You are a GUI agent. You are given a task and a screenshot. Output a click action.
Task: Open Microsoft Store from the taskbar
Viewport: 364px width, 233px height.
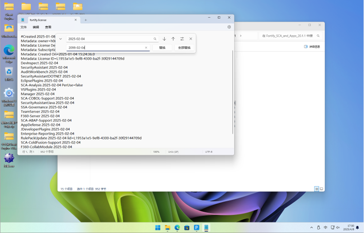(x=187, y=227)
